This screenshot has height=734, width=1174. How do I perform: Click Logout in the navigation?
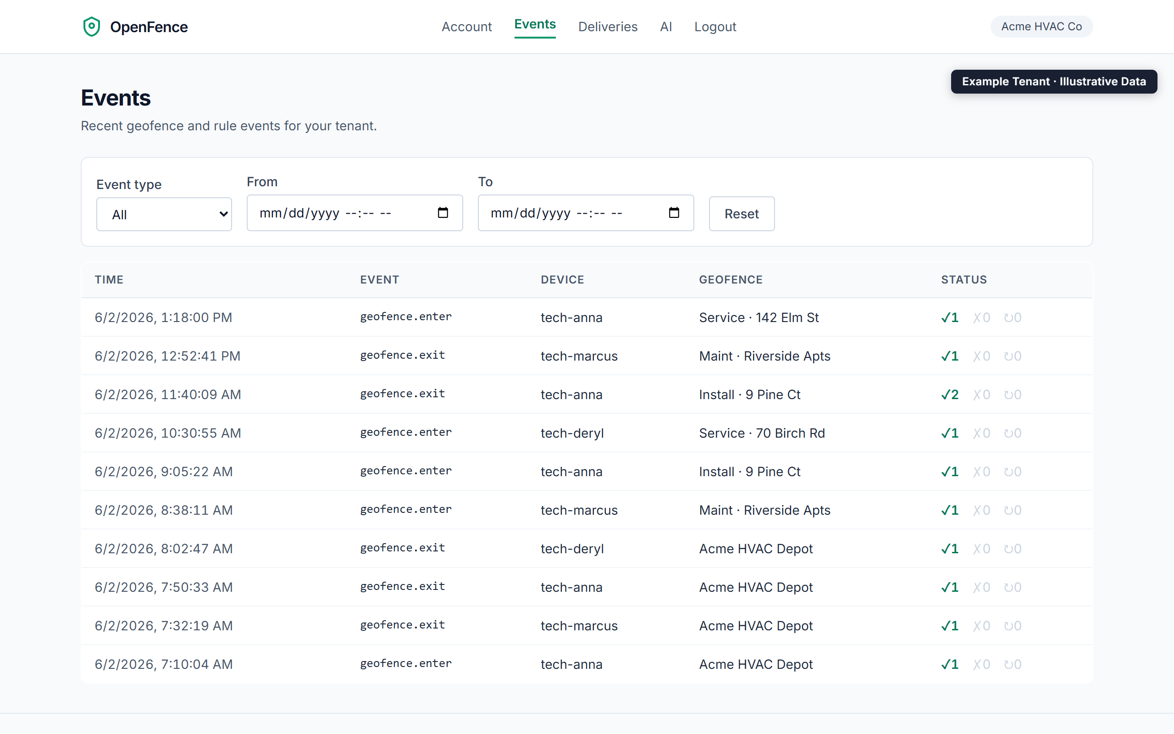coord(714,27)
